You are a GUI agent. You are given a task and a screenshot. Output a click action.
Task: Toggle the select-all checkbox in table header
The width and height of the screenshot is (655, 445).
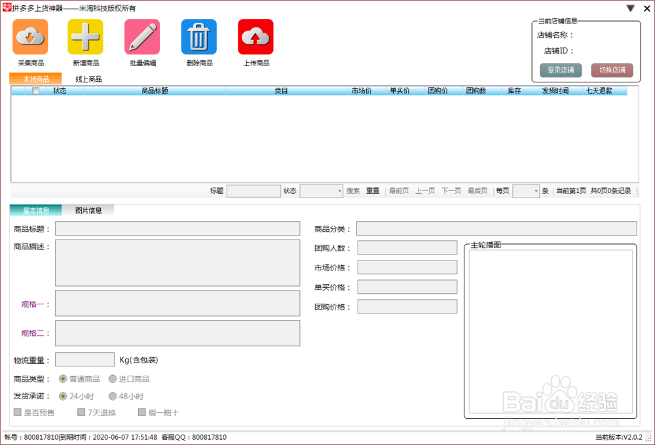tap(36, 90)
